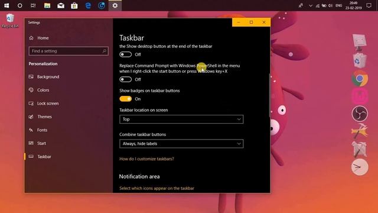Open network status tray icon

click(x=318, y=5)
